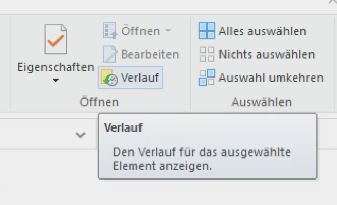Deselect everything using the Nichts auswählen text
The width and height of the screenshot is (337, 205).
(x=267, y=54)
